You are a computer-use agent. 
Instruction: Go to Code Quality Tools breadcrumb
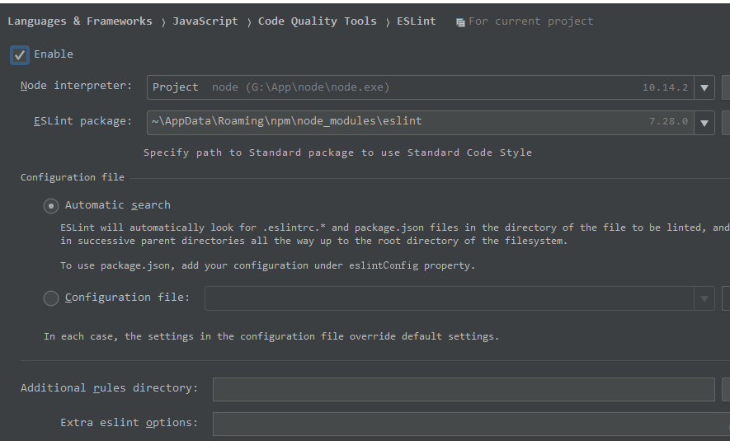[x=318, y=21]
